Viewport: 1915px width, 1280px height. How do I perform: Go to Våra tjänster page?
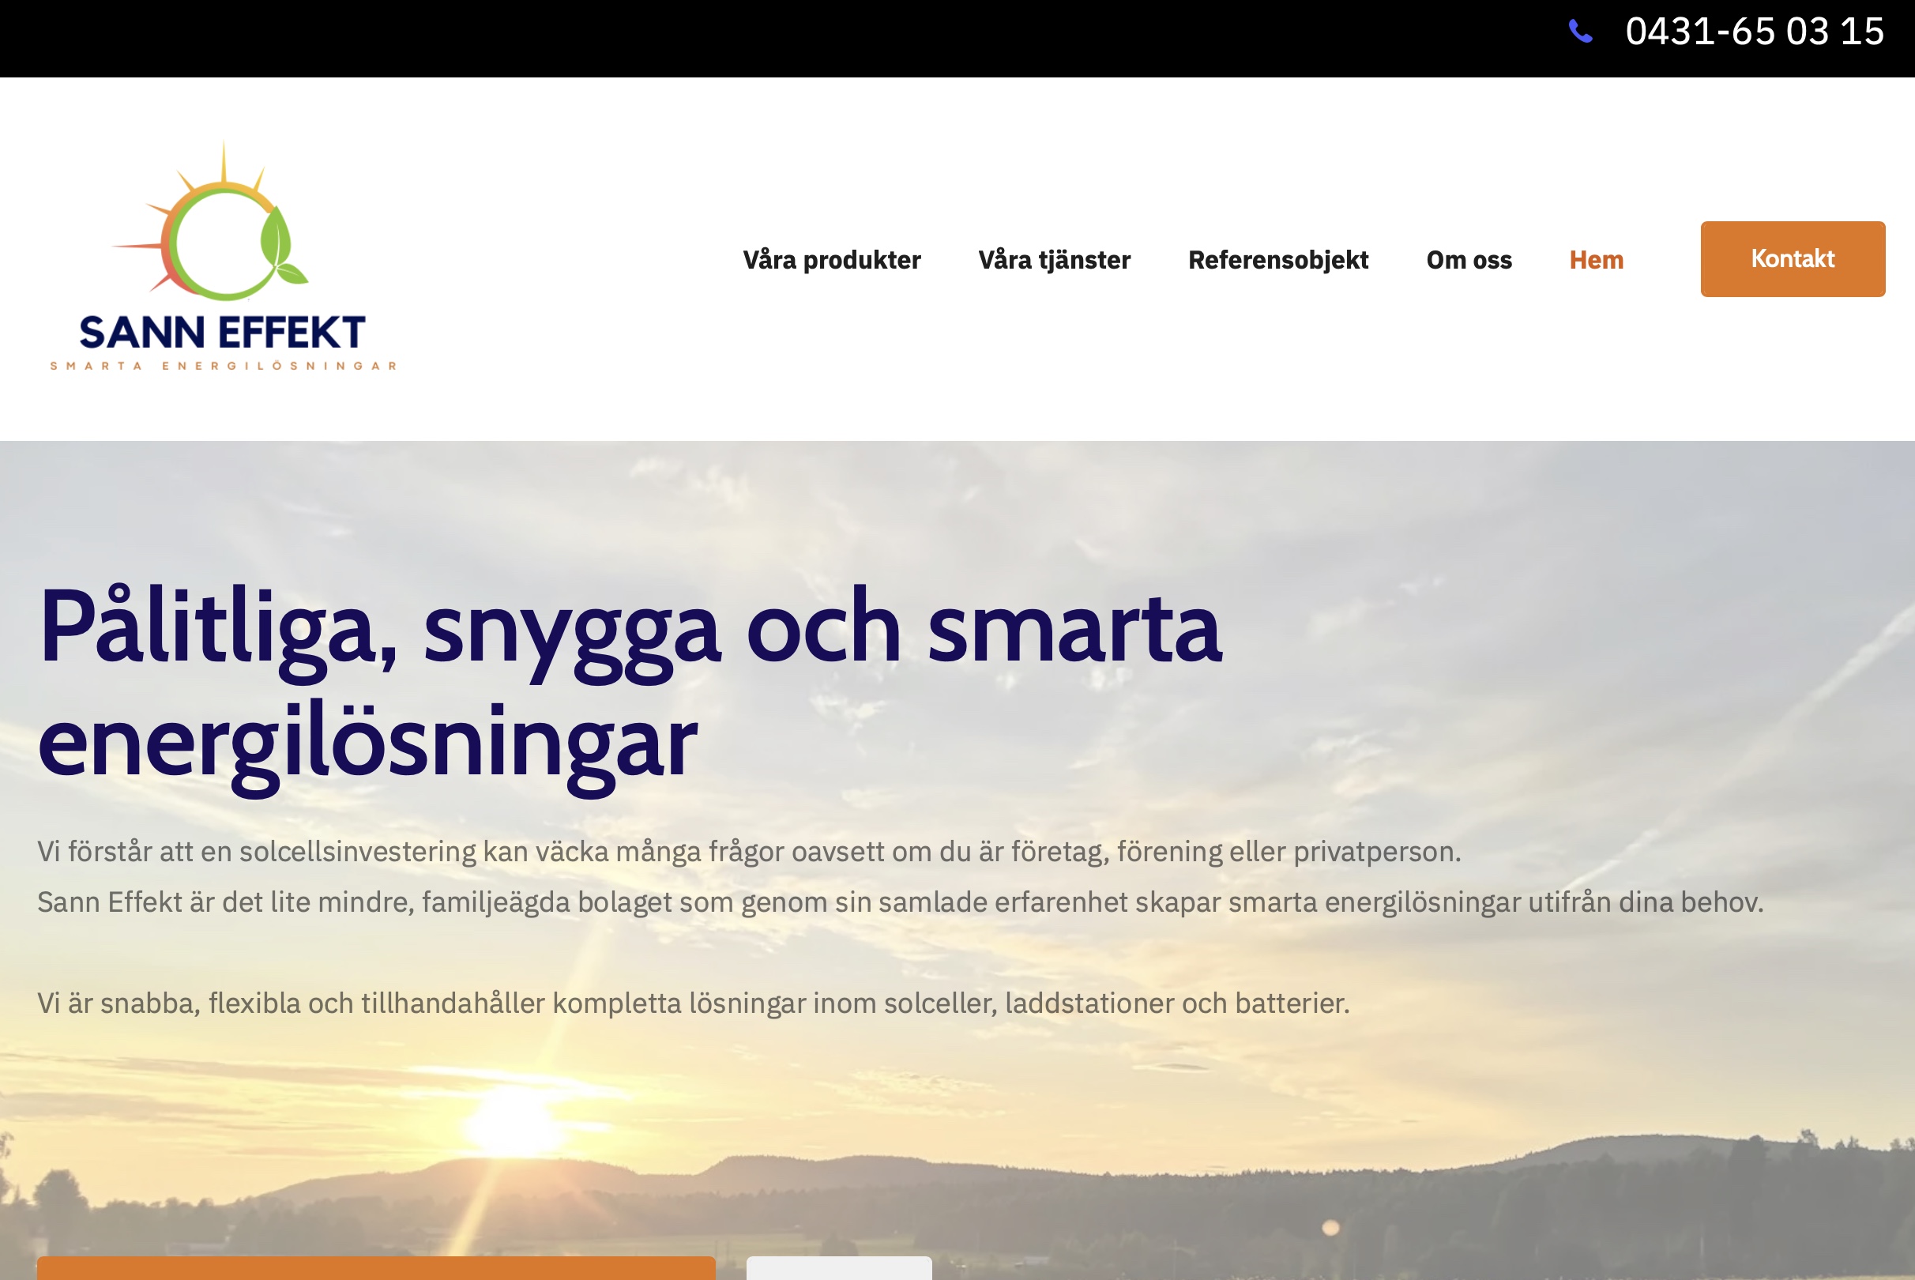1054,260
